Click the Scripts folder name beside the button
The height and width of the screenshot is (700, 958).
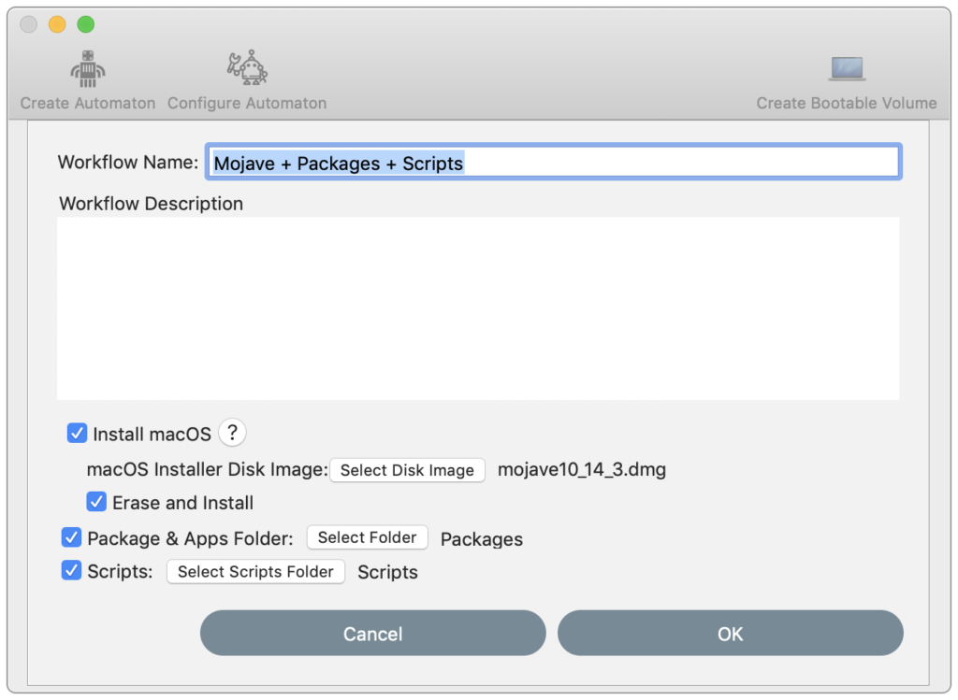[x=388, y=573]
